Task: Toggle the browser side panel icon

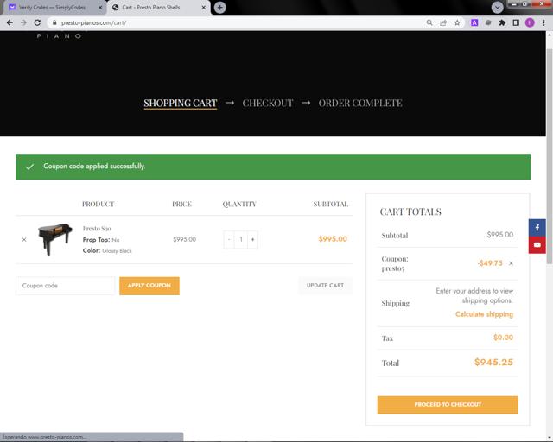Action: (516, 23)
